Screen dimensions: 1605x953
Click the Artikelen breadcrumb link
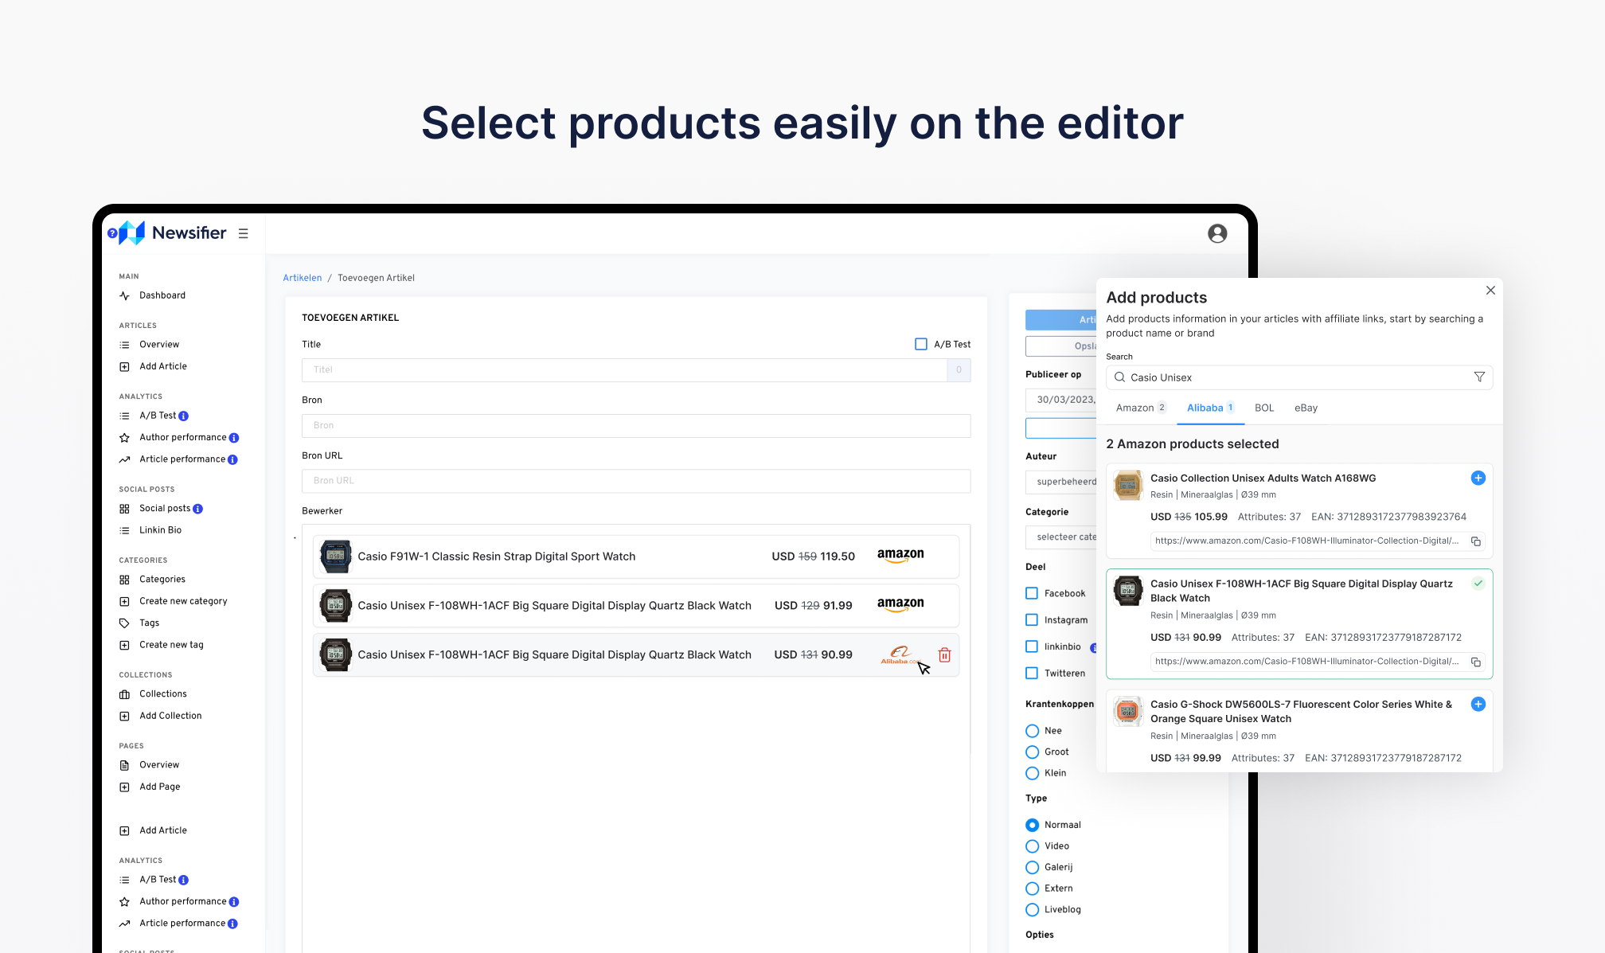click(303, 278)
